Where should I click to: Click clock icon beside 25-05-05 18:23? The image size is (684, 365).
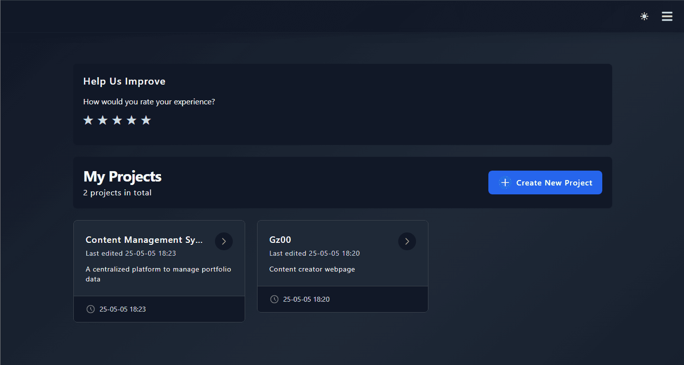91,309
